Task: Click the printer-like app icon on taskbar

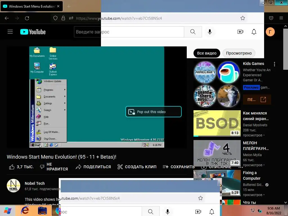Action: pyautogui.click(x=42, y=210)
